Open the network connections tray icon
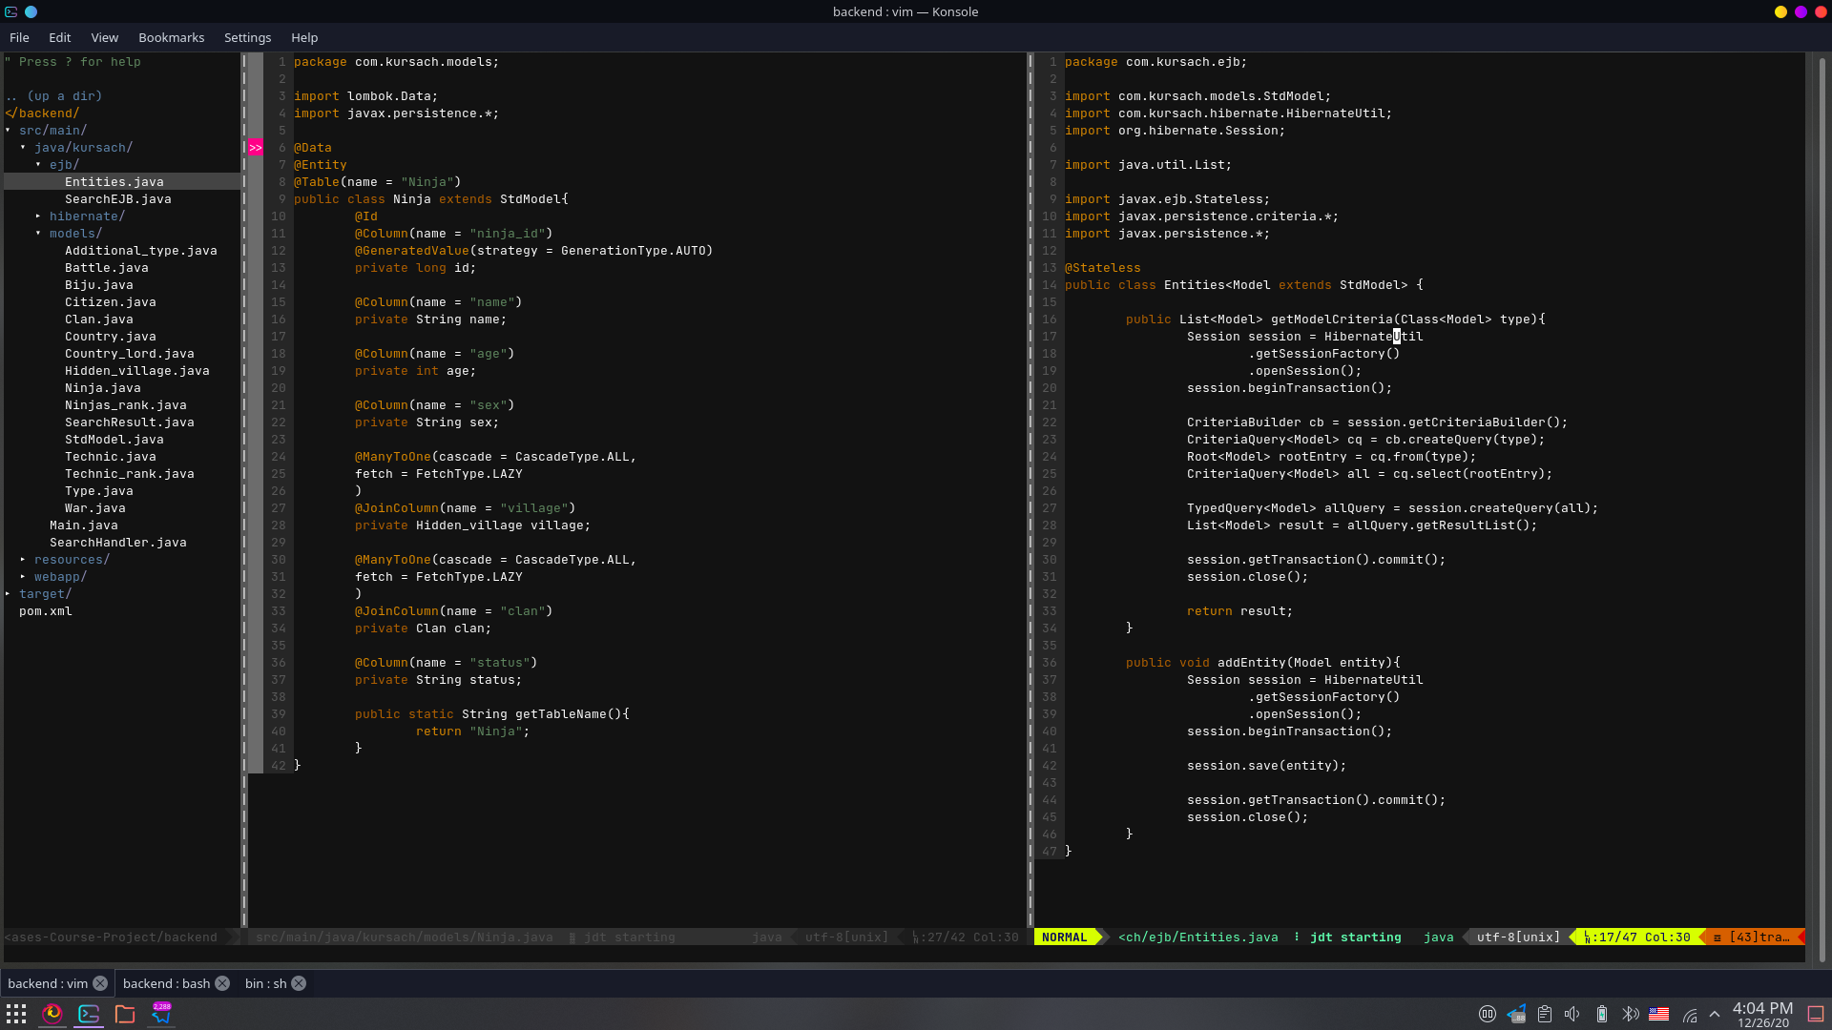Screen dimensions: 1832x1030 (x=1690, y=1015)
